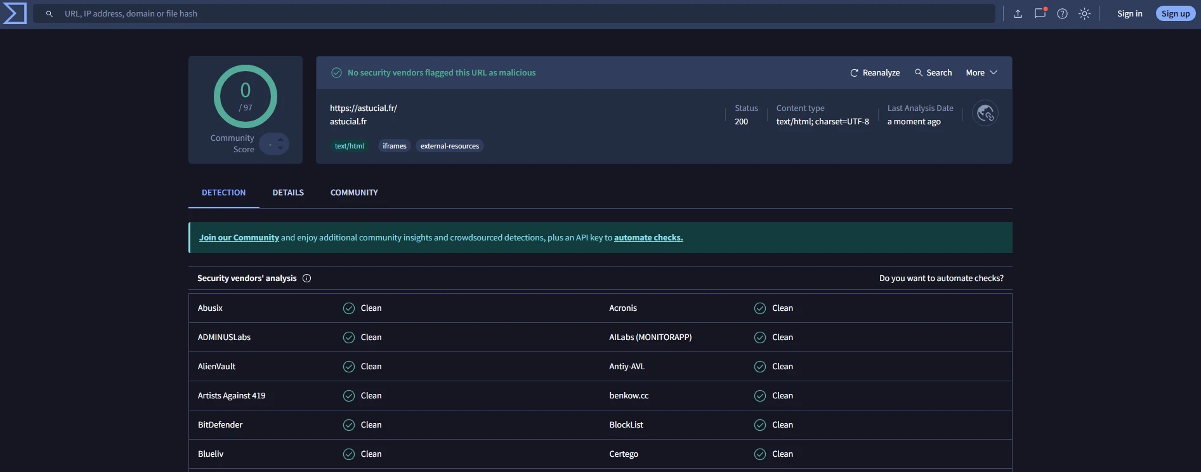Click the BitDefender Clean check icon
Screen dimensions: 1201x472
pyautogui.click(x=349, y=425)
